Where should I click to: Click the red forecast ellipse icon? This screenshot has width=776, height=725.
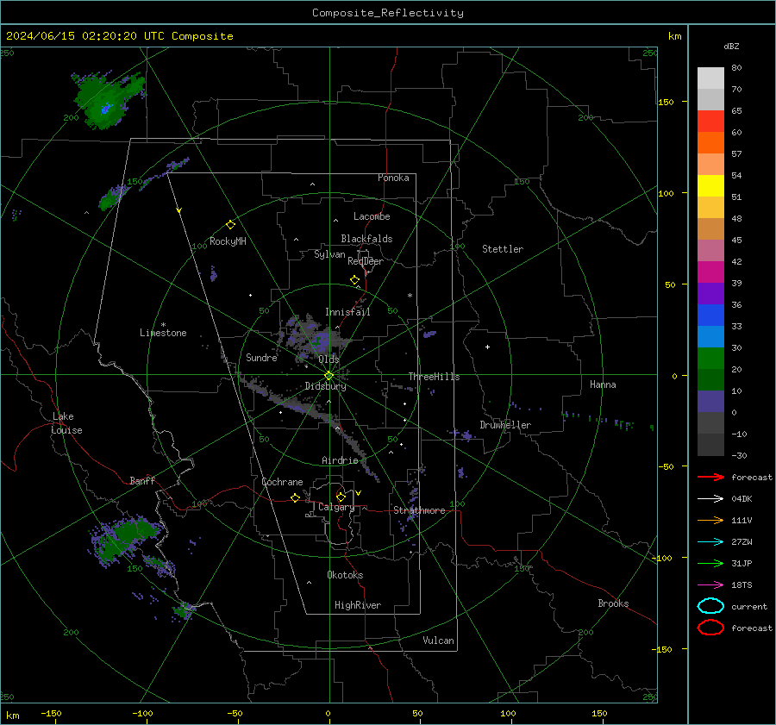point(710,628)
